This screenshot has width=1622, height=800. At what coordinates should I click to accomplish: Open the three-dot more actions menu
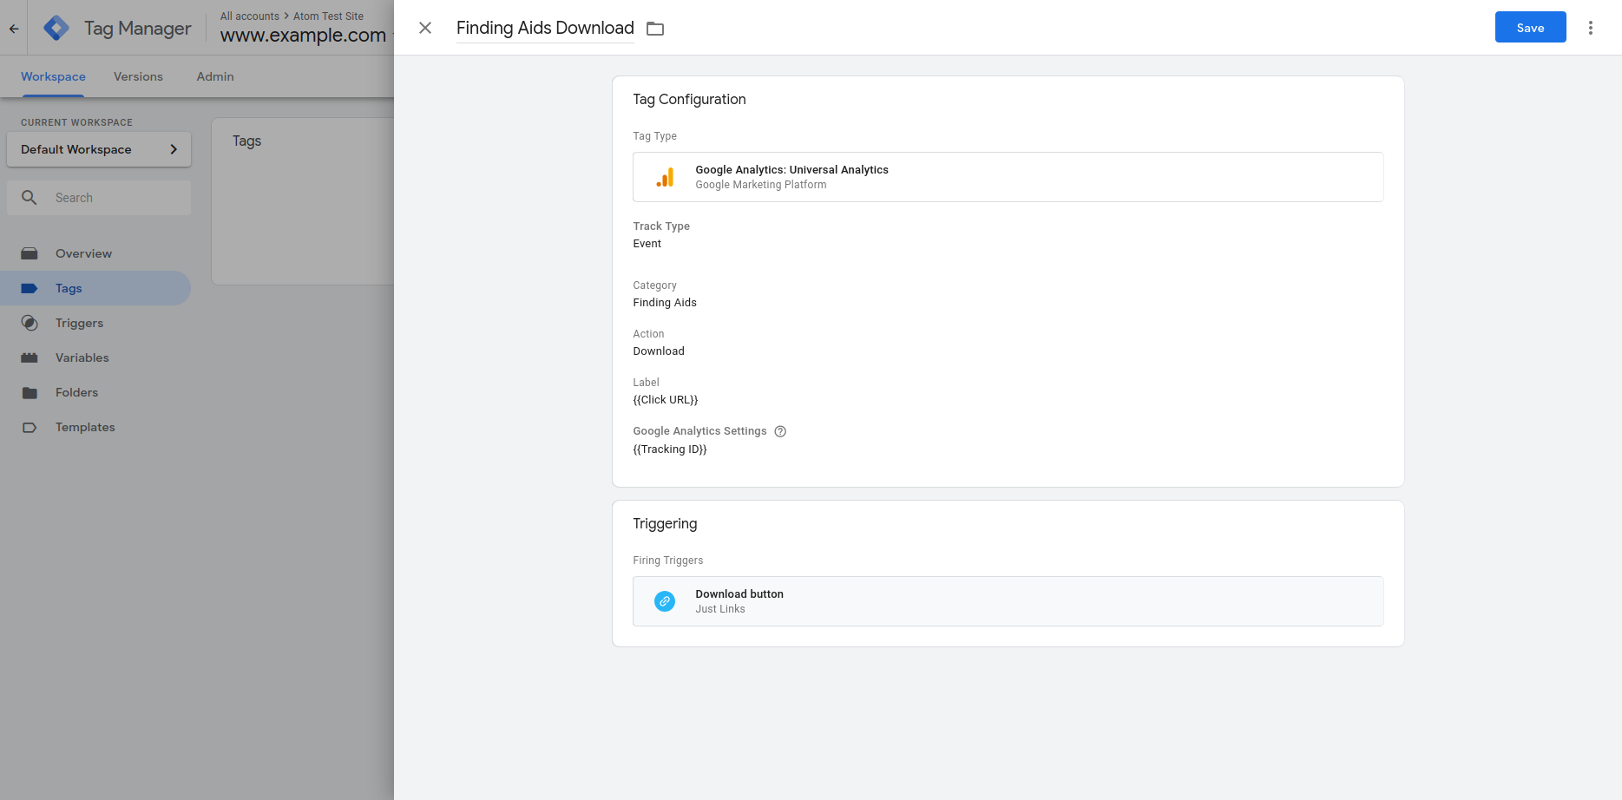[x=1590, y=28]
